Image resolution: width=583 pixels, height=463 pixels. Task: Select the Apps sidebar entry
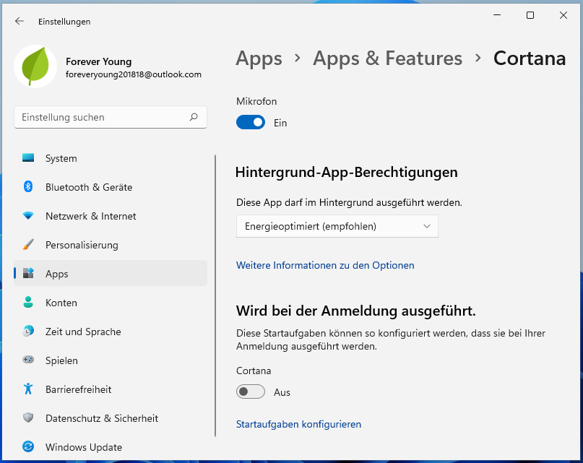(111, 273)
